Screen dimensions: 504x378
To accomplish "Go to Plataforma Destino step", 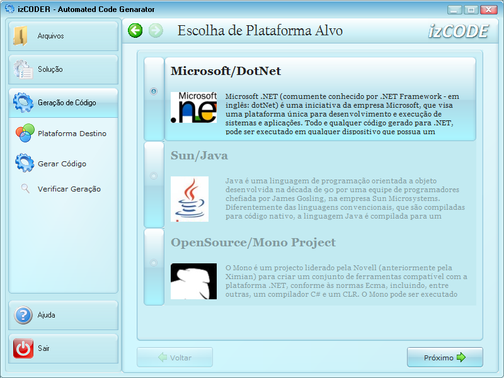I will click(72, 134).
